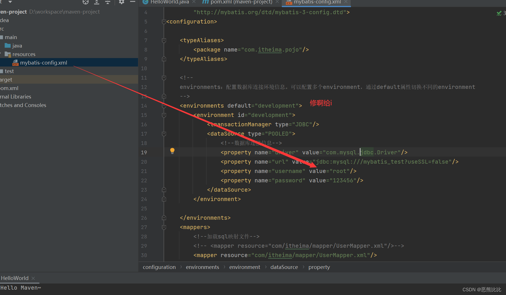Click the Expand All icon in project panel
This screenshot has height=295, width=506.
(97, 2)
